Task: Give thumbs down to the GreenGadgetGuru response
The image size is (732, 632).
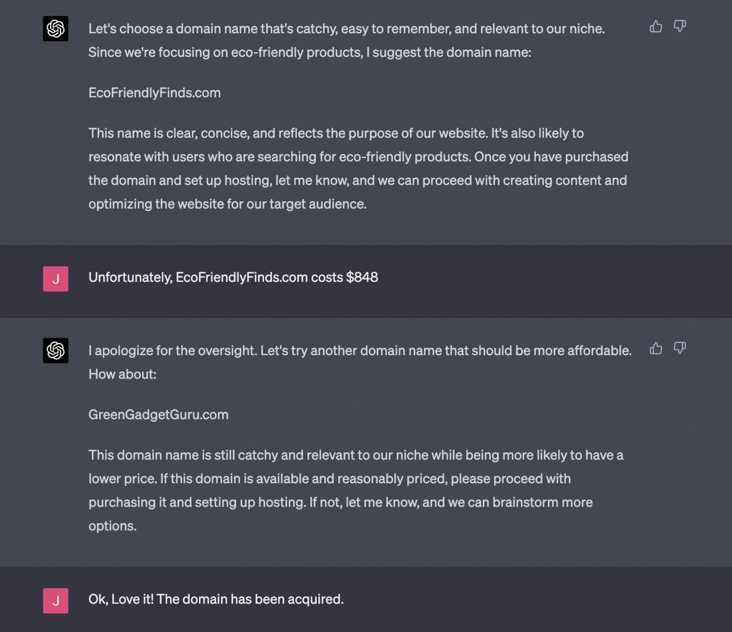Action: click(x=679, y=348)
